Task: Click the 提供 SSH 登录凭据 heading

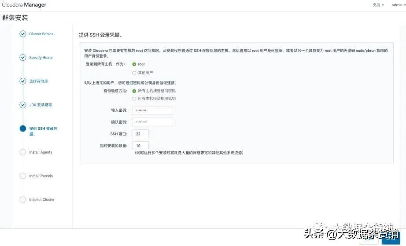Action: [100, 35]
